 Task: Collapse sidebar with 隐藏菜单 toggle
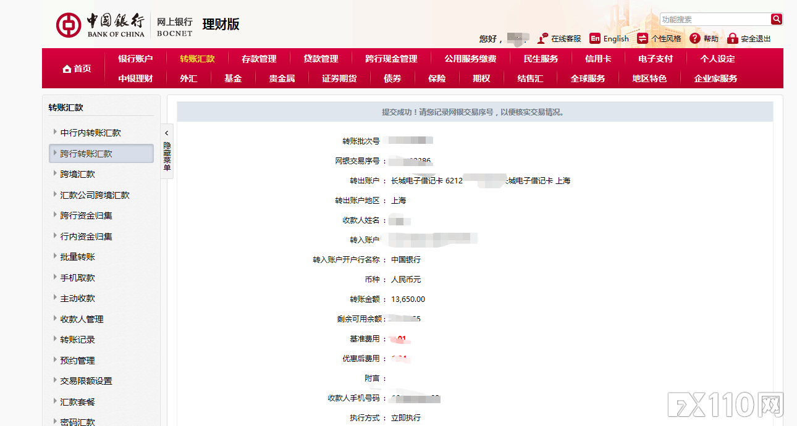[x=167, y=152]
